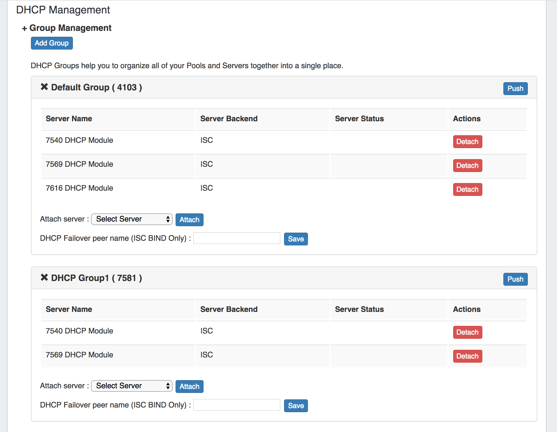Focus Failover peer name field in Default Group
557x432 pixels.
(237, 238)
